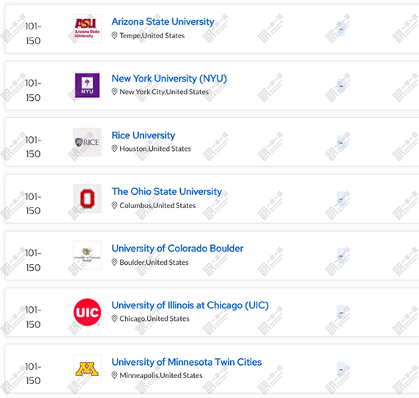Click the purple NYU logo

87,85
